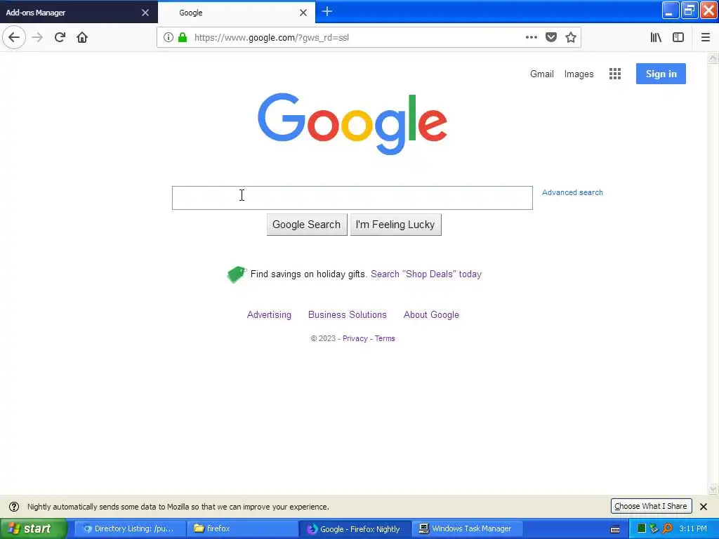
Task: Click the keyboard icon in the taskbar
Action: (x=615, y=529)
